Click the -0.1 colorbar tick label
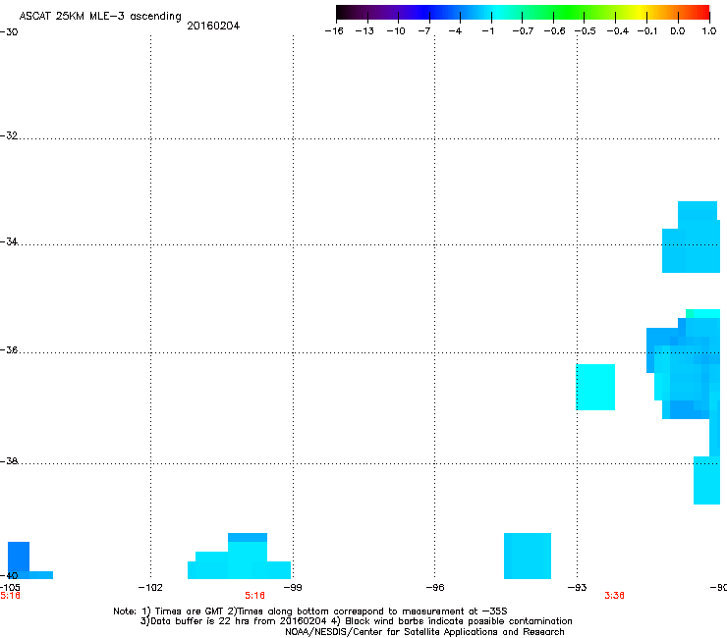The height and width of the screenshot is (638, 727). tap(647, 31)
